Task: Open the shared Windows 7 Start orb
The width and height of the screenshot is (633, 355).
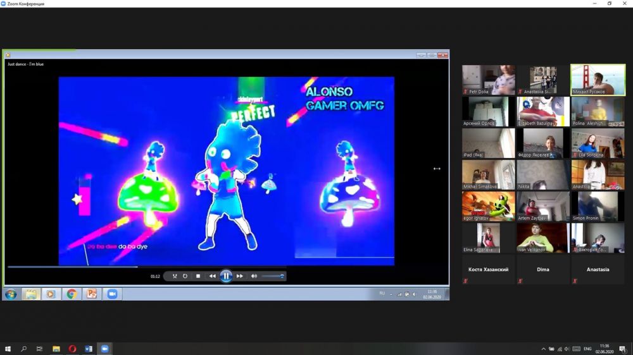Action: click(11, 294)
